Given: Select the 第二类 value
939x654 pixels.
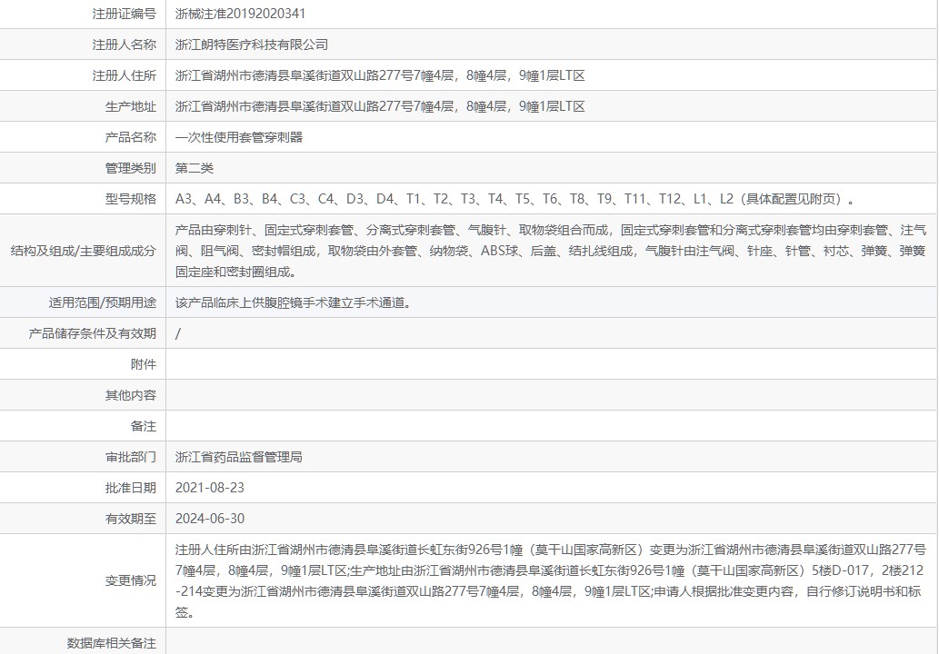Looking at the screenshot, I should click(x=194, y=168).
